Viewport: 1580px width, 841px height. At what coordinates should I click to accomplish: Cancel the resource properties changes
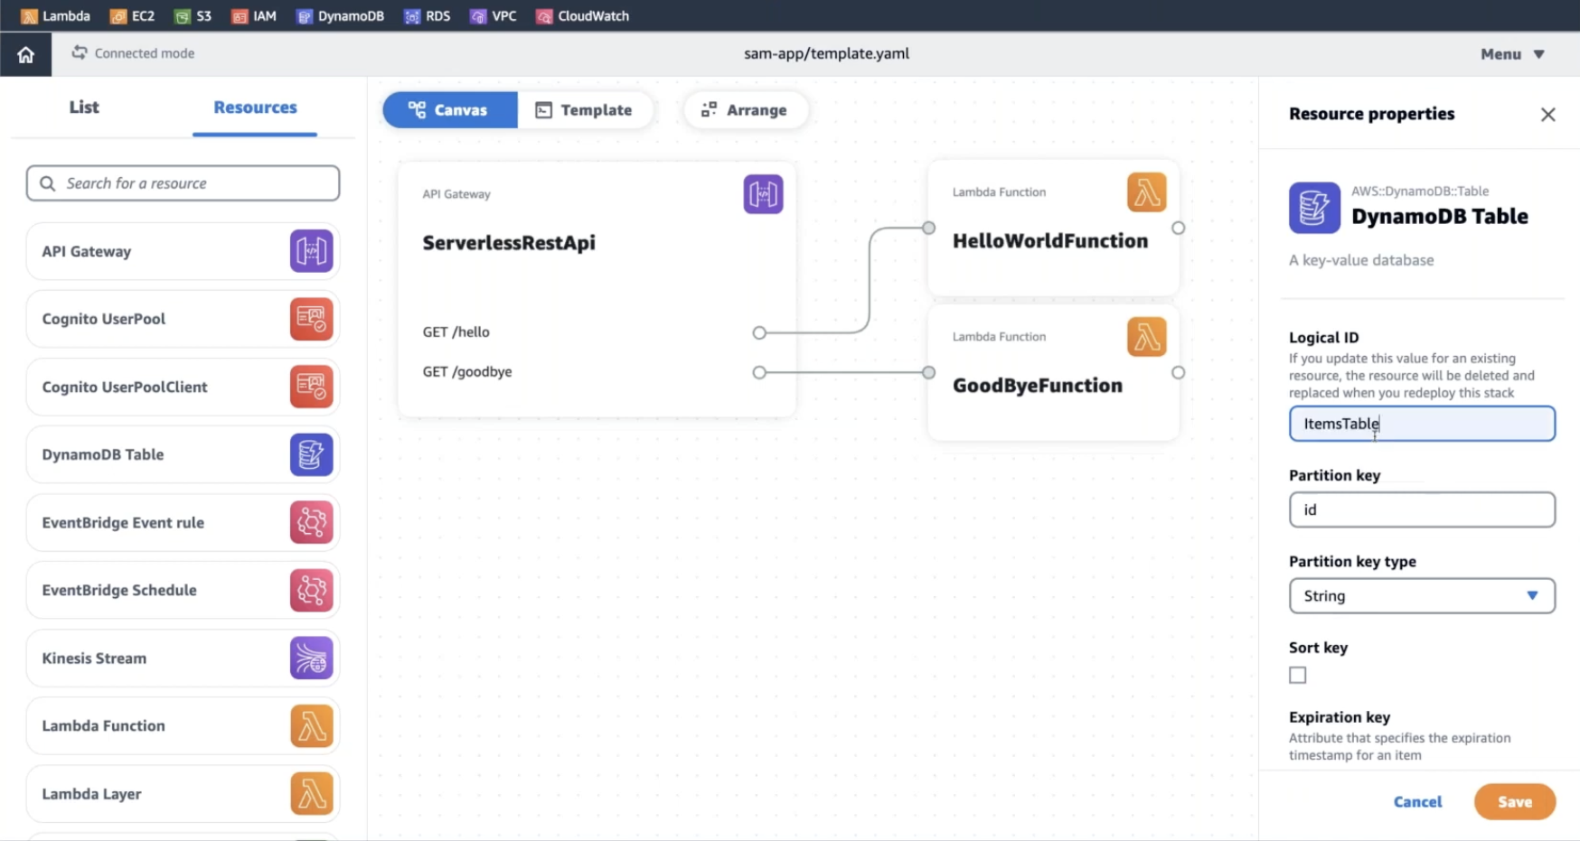tap(1417, 801)
